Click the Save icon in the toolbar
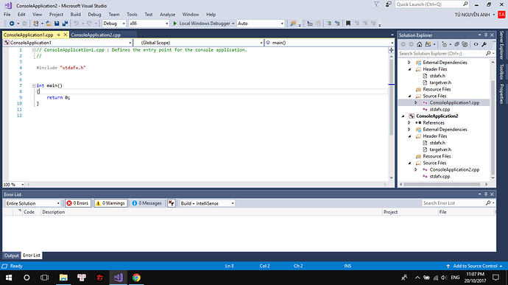This screenshot has height=285, width=508. 57,24
